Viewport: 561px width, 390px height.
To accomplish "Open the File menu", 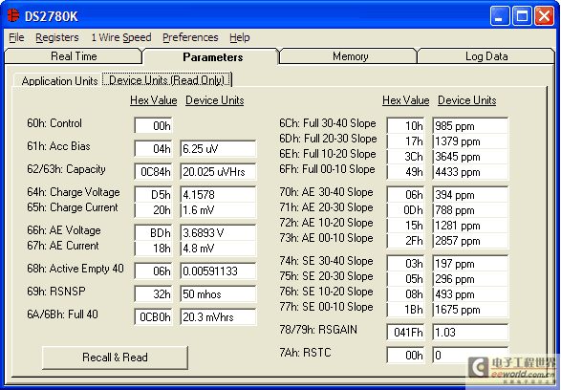I will [x=16, y=37].
